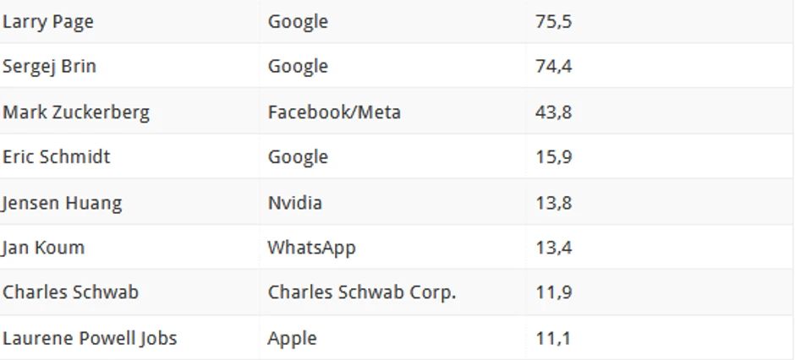This screenshot has height=360, width=795.
Task: Click the Apple company cell
Action: tap(292, 338)
